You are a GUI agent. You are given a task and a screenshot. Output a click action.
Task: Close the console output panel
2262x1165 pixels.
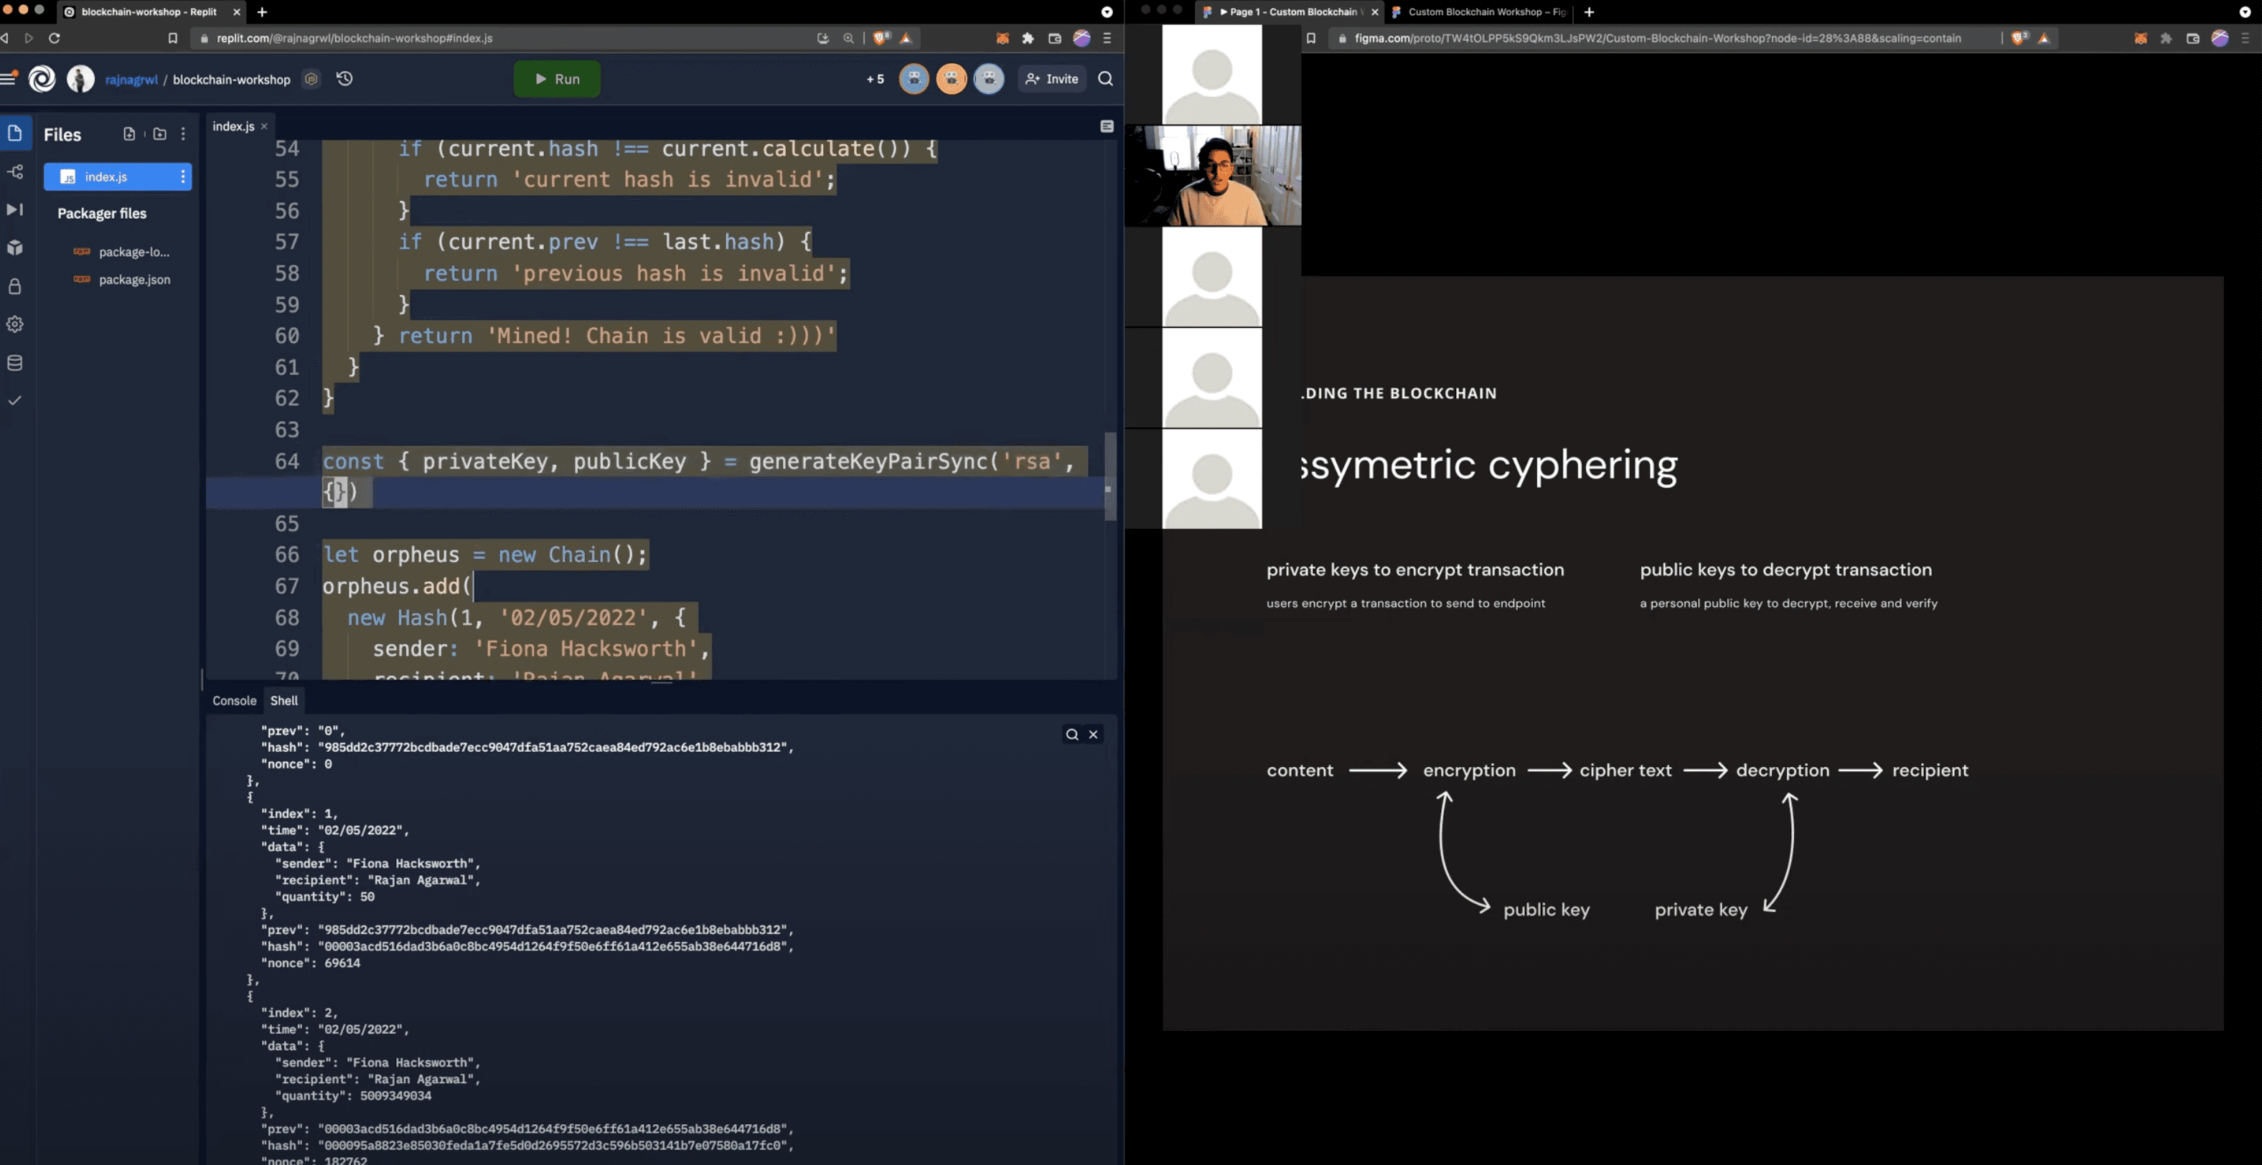(x=1092, y=734)
